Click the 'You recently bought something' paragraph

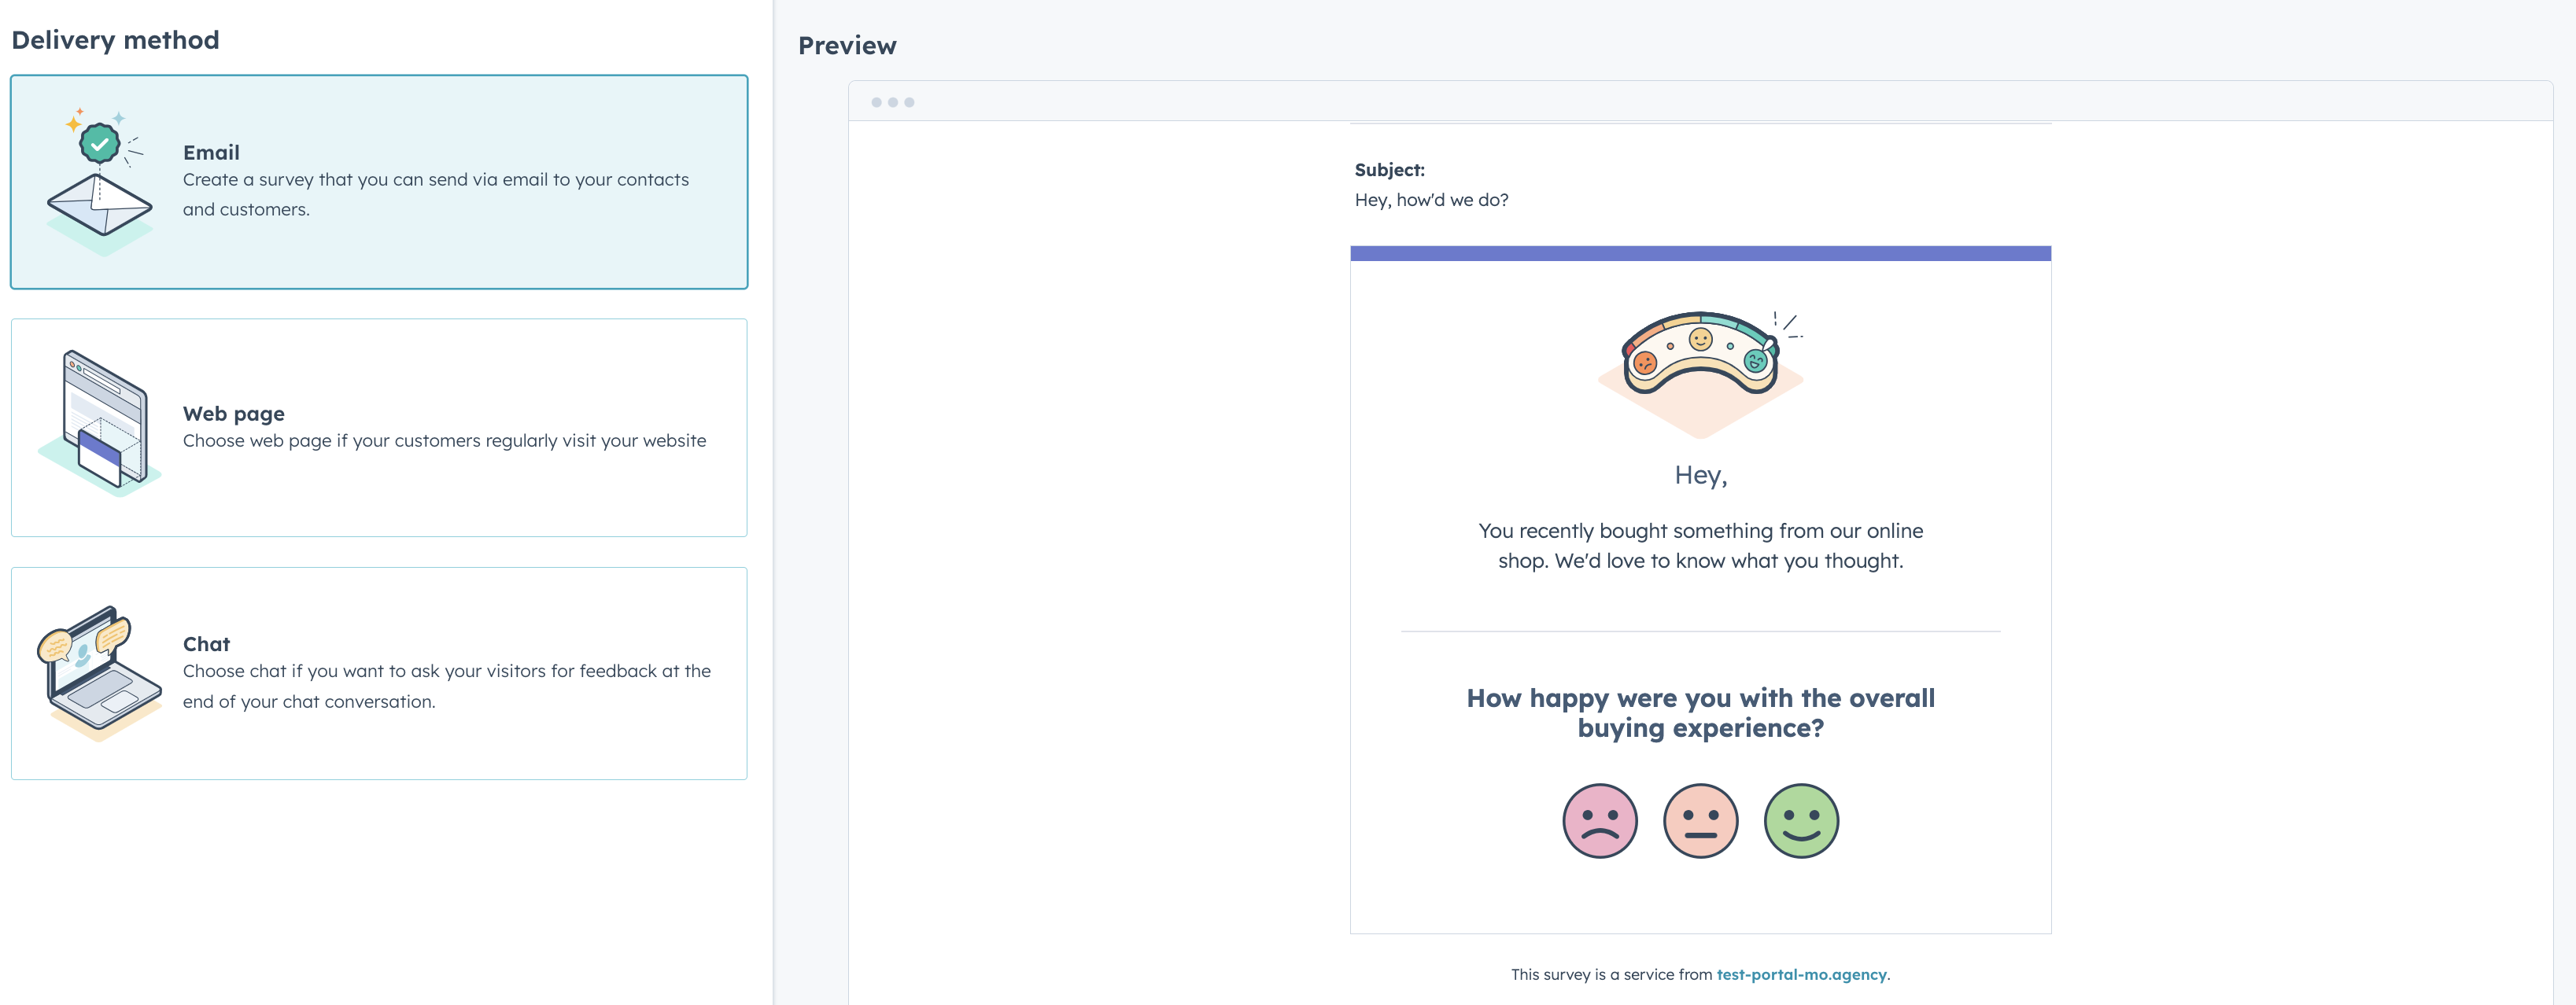(x=1700, y=546)
